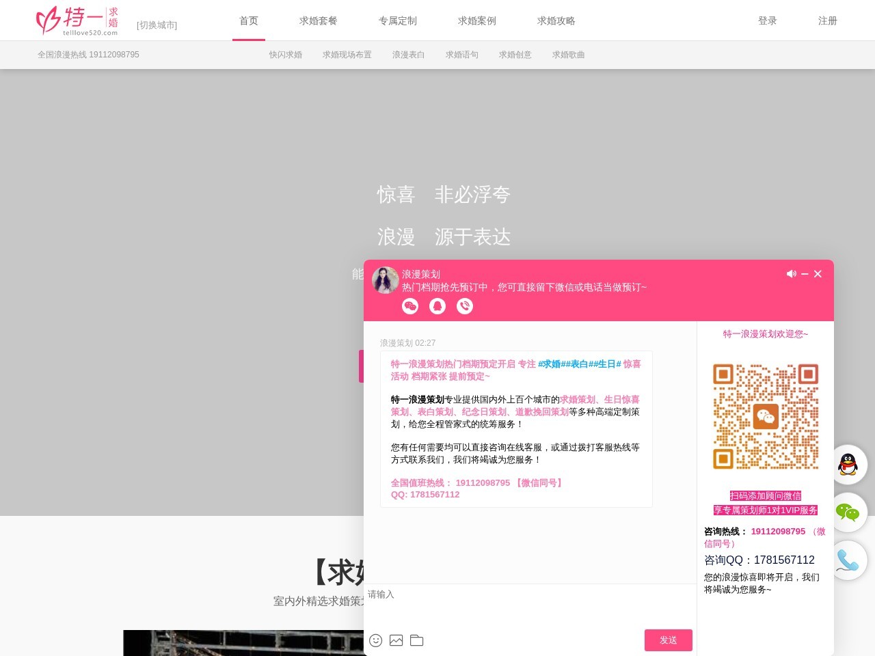The height and width of the screenshot is (656, 875).
Task: Switch to the 求婚套餐 tab
Action: pos(317,20)
